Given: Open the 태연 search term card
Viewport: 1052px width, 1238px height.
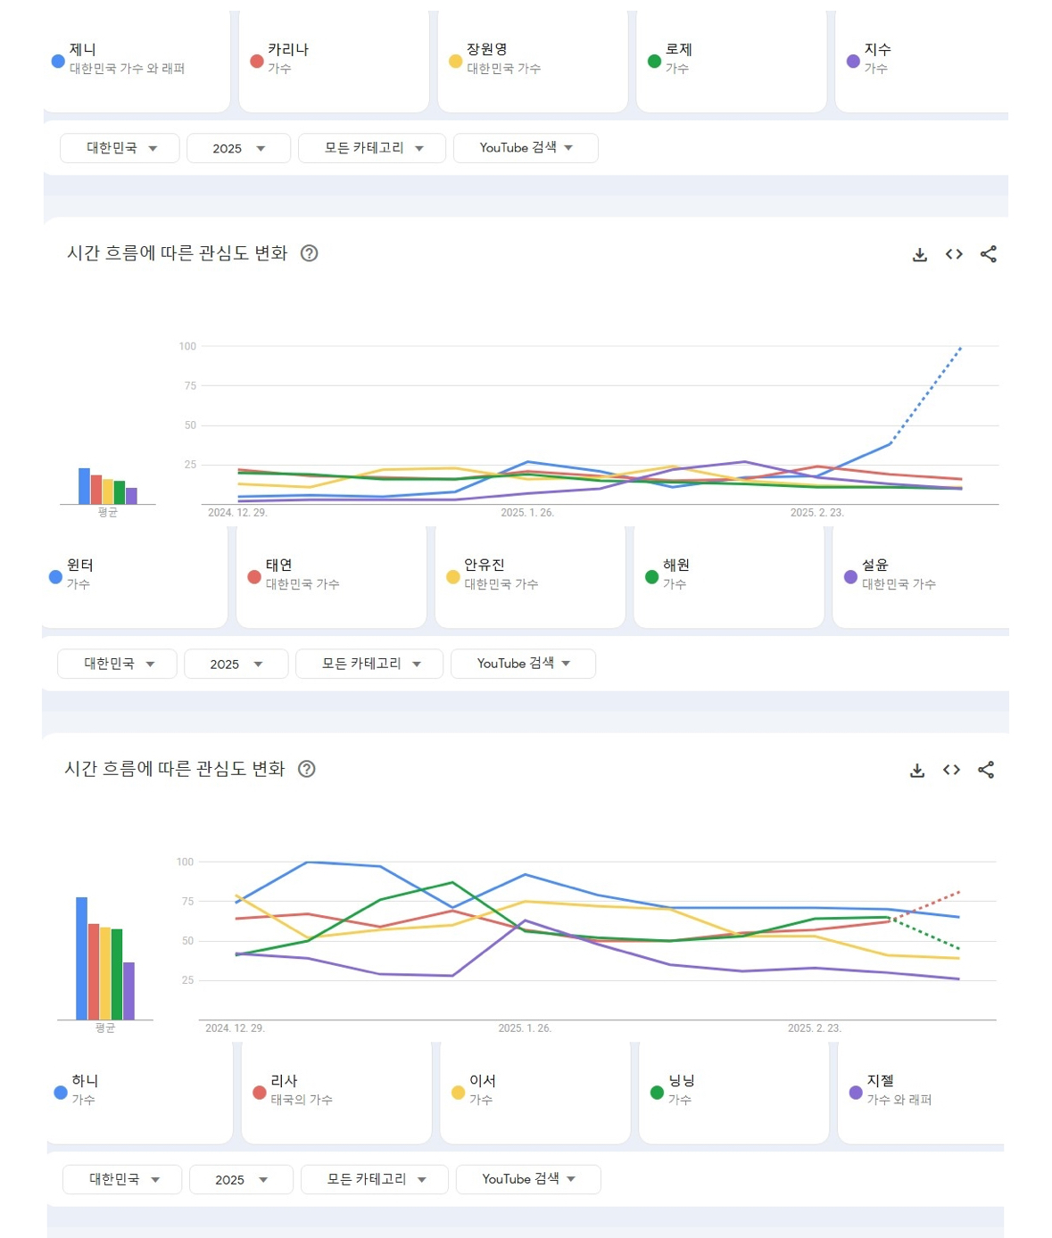Looking at the screenshot, I should coord(331,576).
